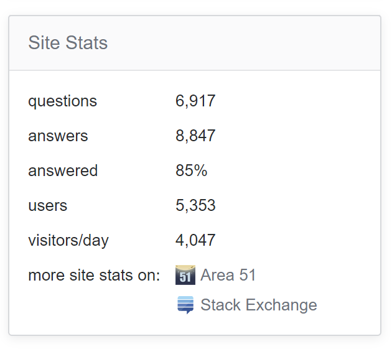The image size is (392, 349).
Task: Click the Area 51 logo icon
Action: pos(185,275)
